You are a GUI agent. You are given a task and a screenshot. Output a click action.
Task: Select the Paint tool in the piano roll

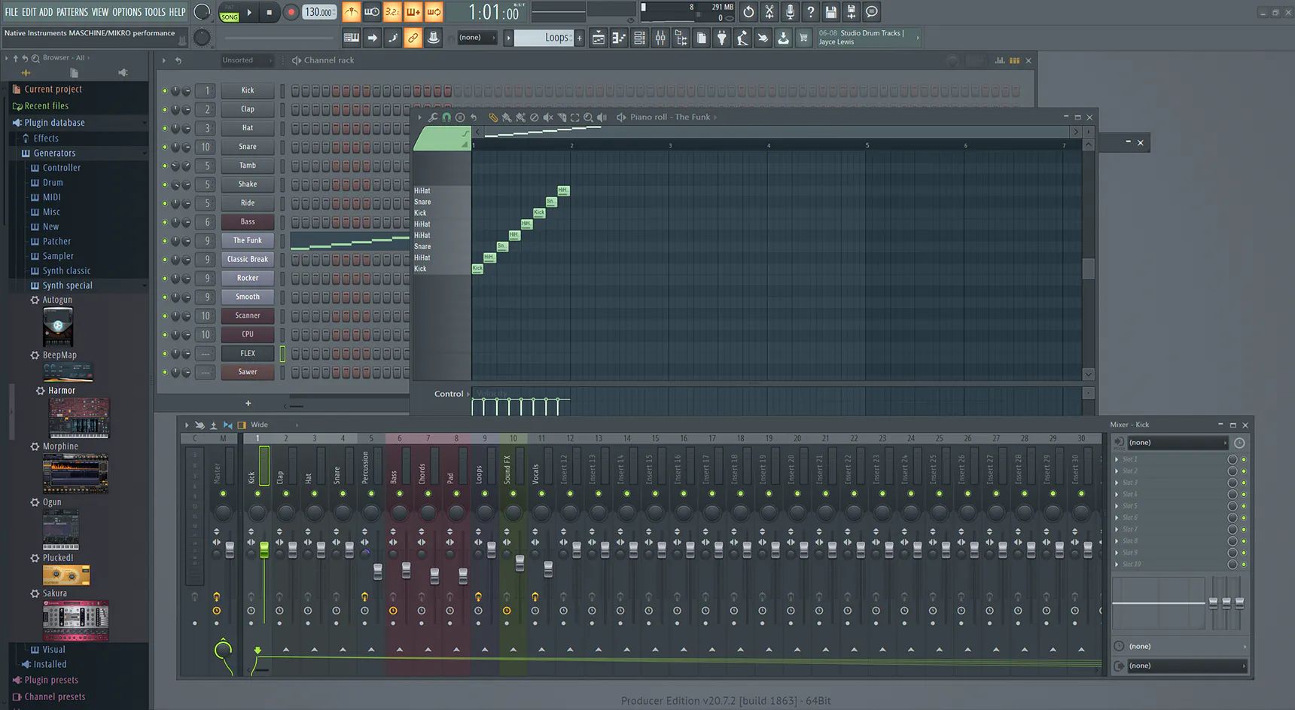coord(508,118)
